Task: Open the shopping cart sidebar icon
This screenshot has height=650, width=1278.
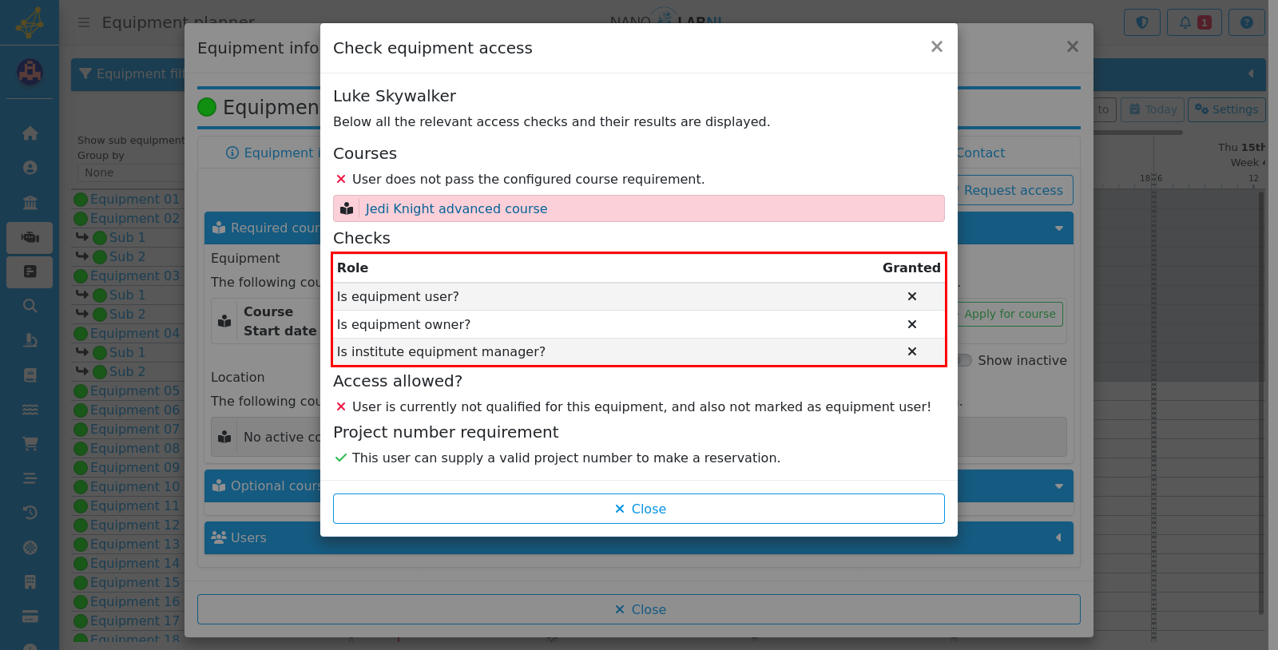Action: (x=30, y=444)
